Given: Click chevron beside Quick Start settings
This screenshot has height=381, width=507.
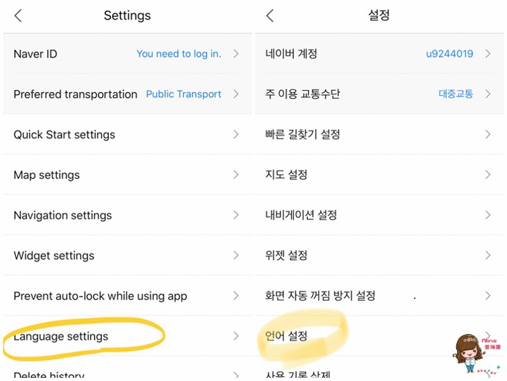Looking at the screenshot, I should point(236,134).
